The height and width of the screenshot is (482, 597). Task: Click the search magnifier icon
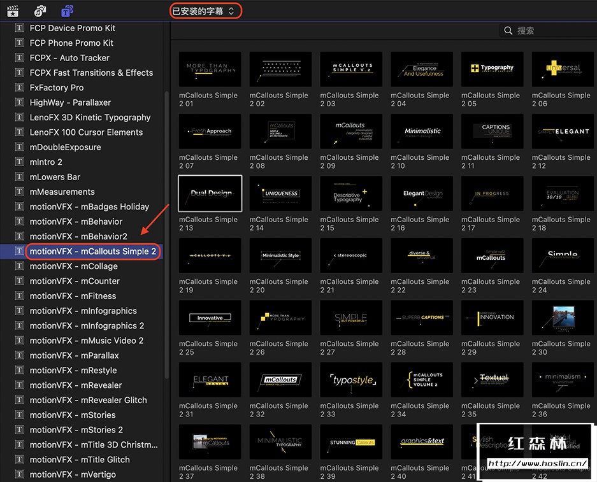508,31
